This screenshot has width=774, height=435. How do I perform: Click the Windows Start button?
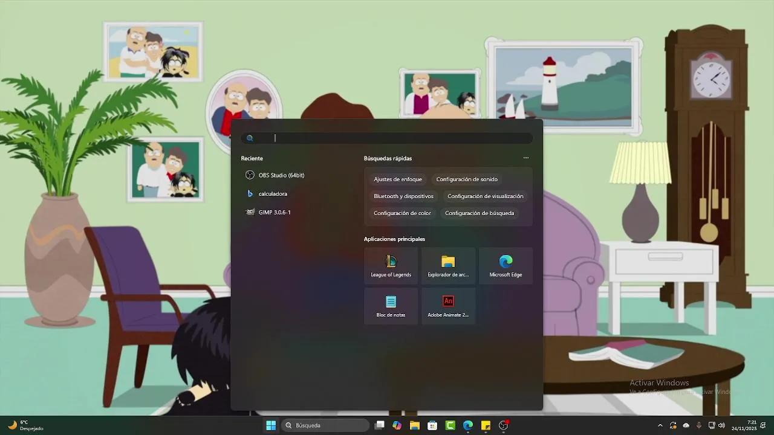click(x=271, y=425)
